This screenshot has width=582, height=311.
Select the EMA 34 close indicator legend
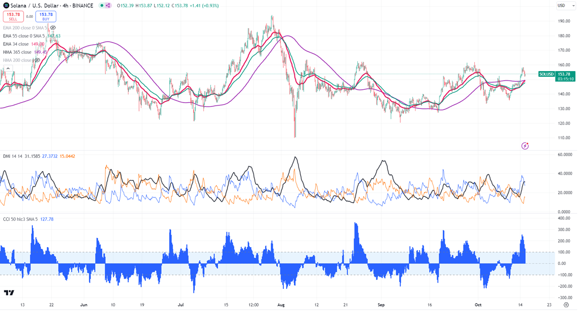(16, 44)
